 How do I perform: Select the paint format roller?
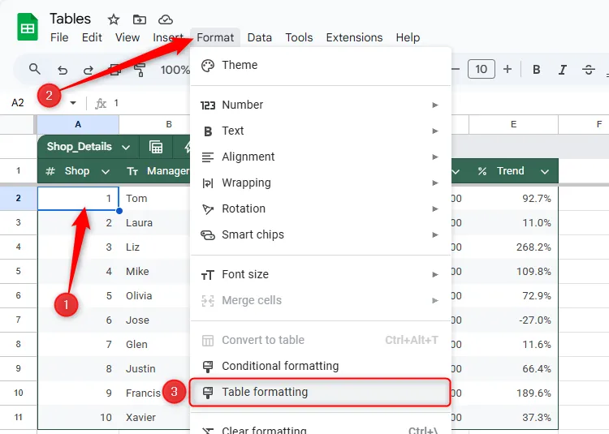coord(140,70)
